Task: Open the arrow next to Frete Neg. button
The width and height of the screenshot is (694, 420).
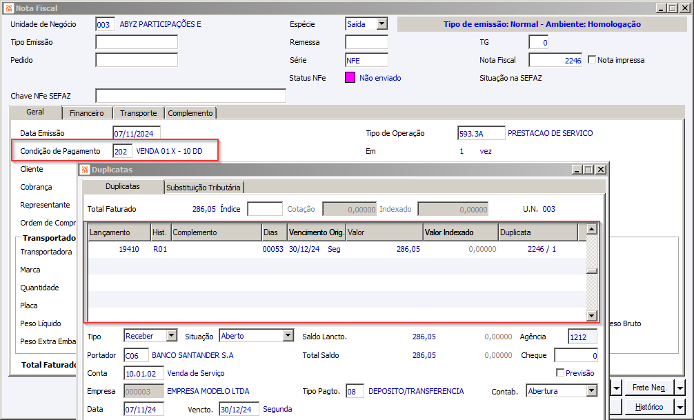Action: click(680, 388)
